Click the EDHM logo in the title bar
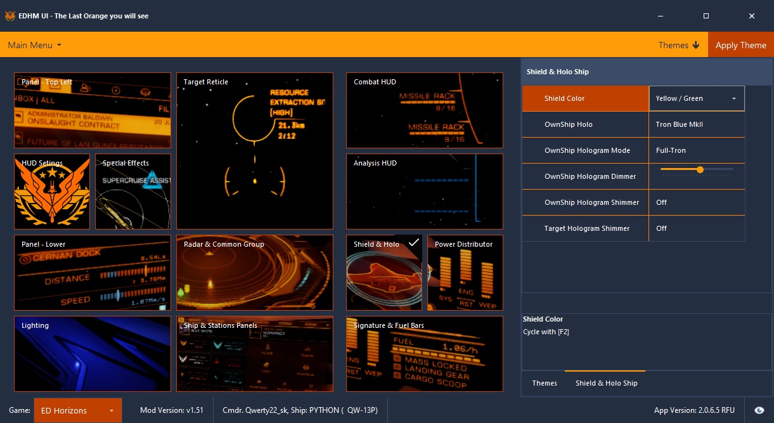The height and width of the screenshot is (423, 774). coord(10,16)
